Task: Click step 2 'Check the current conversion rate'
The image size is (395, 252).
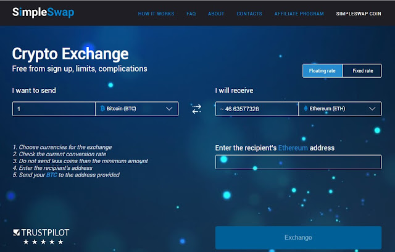Action: (59, 154)
